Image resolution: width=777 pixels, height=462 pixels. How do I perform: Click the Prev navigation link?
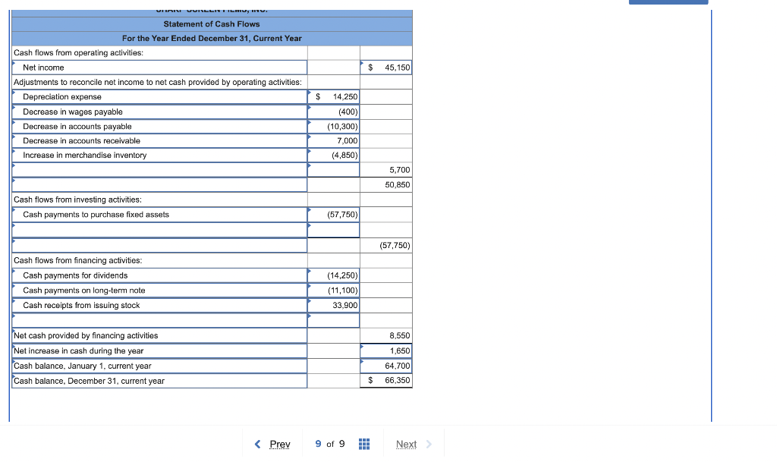(x=280, y=444)
